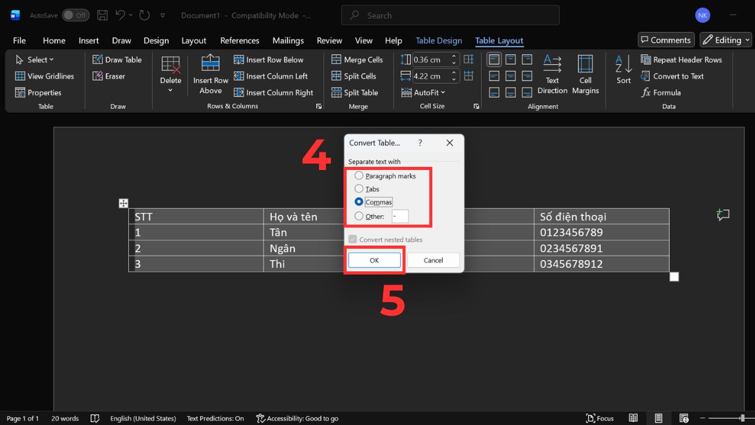Adjust the zoom slider in status bar
Screen dimensions: 755x425
(742, 418)
